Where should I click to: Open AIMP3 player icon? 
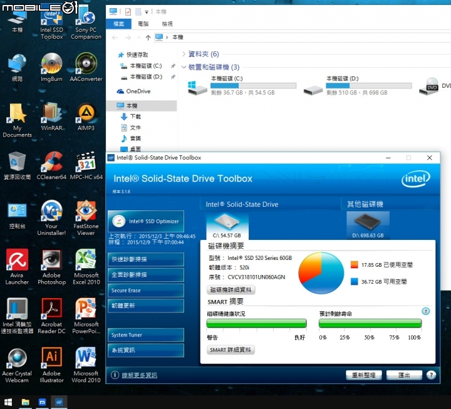pyautogui.click(x=86, y=116)
